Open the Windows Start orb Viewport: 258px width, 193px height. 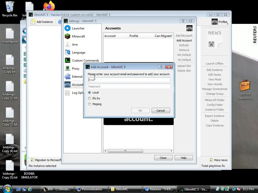(7, 189)
